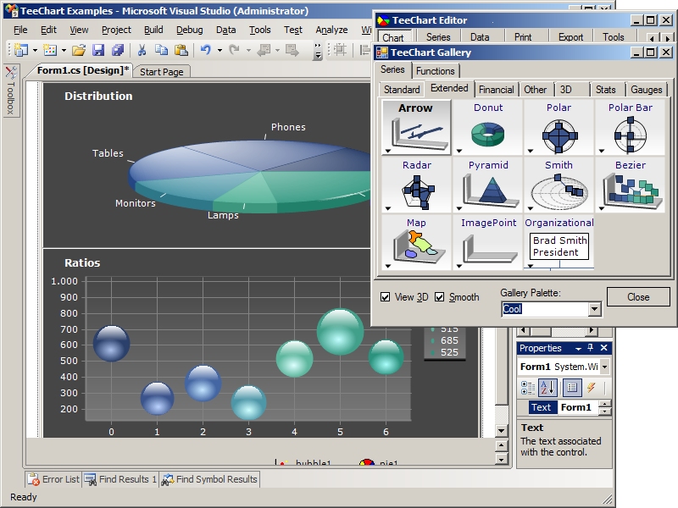The width and height of the screenshot is (678, 508).
Task: Switch to the Standard gallery tab
Action: 402,90
